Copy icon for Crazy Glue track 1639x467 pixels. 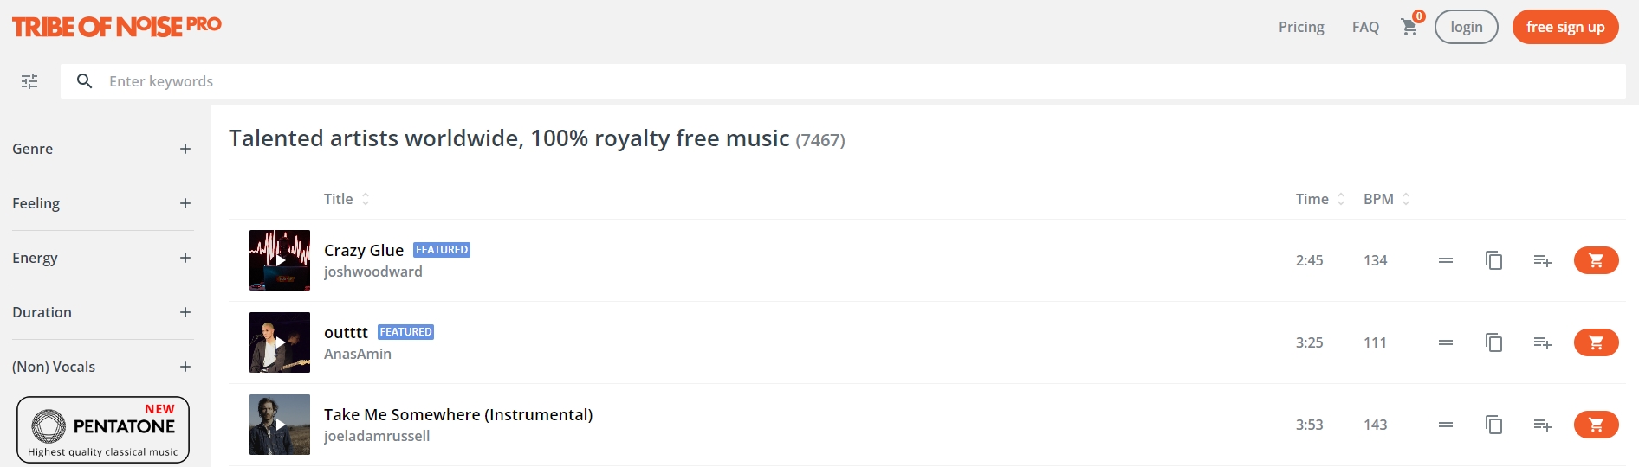click(1493, 260)
